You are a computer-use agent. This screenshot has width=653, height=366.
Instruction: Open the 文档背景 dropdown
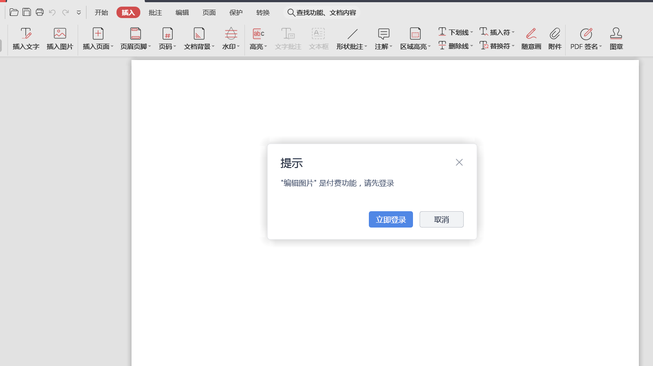(199, 39)
